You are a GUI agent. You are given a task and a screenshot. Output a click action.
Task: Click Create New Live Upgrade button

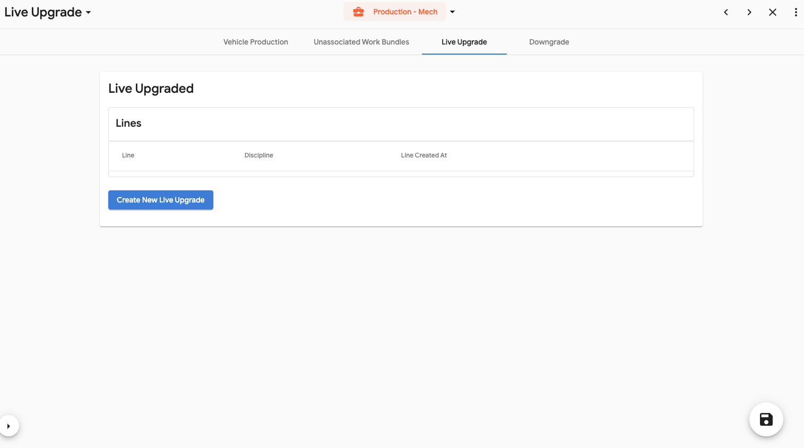pyautogui.click(x=161, y=200)
